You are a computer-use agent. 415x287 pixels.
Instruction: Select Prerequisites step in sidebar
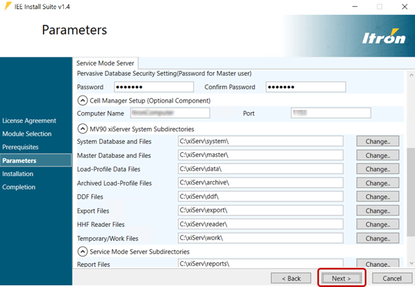[20, 147]
